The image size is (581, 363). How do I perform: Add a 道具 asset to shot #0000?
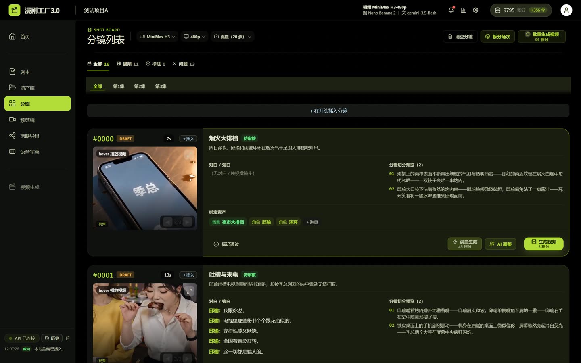click(312, 222)
